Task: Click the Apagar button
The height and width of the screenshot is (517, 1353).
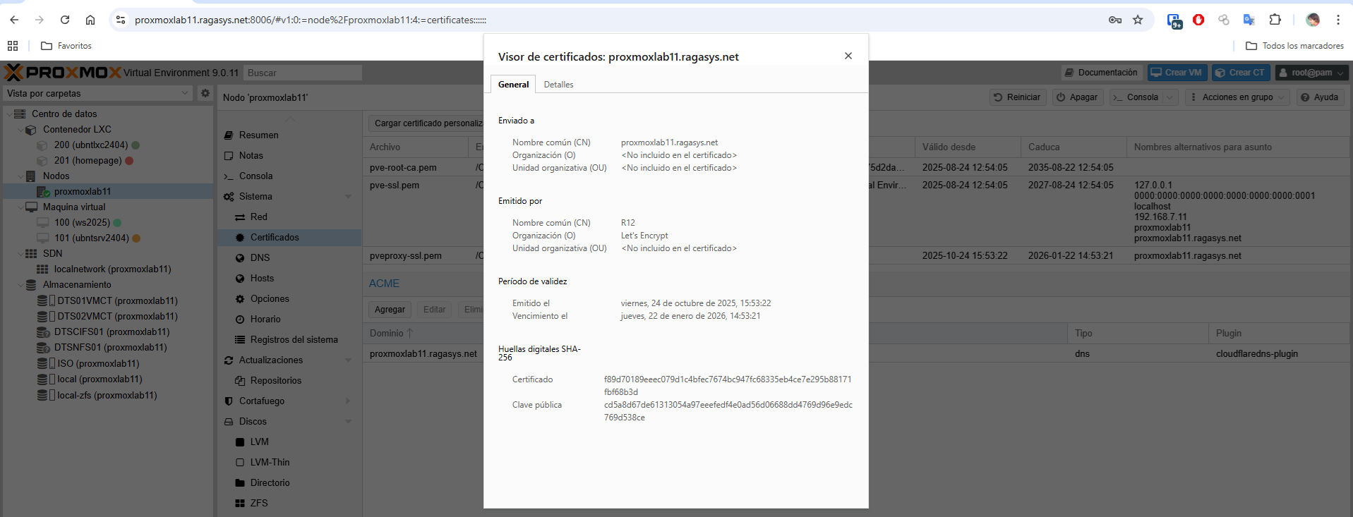Action: pyautogui.click(x=1078, y=97)
